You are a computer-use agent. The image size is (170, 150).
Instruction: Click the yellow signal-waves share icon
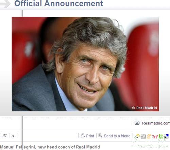pos(137,136)
